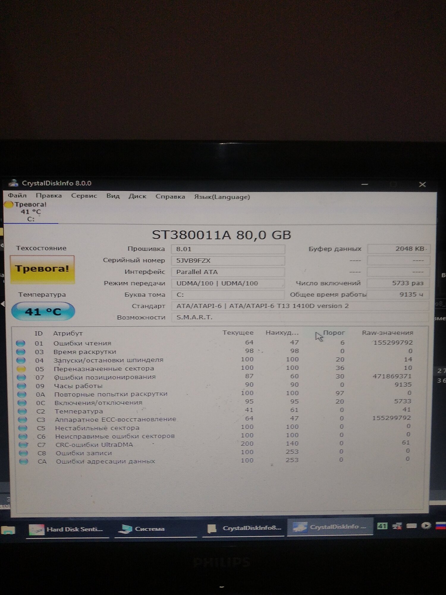Open File Explorer folder icon on taskbar

(8, 530)
